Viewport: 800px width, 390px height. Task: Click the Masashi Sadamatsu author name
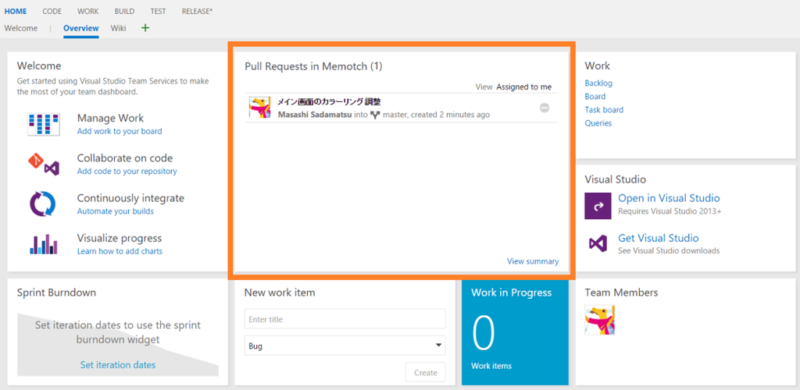click(x=315, y=115)
